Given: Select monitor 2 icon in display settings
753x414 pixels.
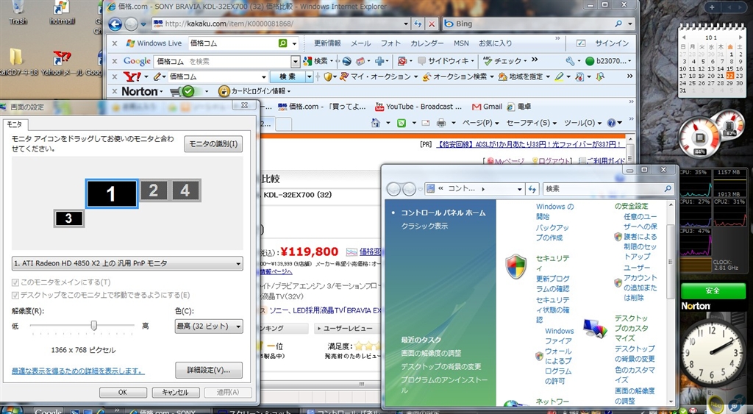Looking at the screenshot, I should point(154,190).
